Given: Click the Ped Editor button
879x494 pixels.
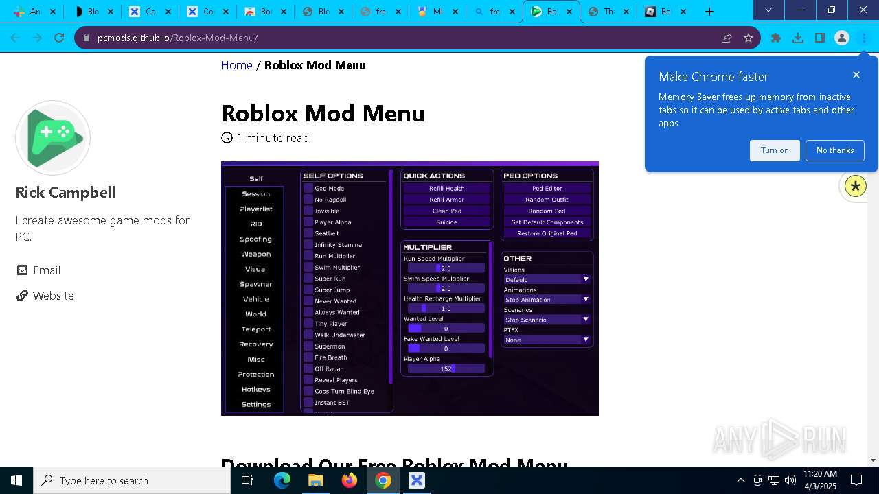Looking at the screenshot, I should [x=547, y=188].
